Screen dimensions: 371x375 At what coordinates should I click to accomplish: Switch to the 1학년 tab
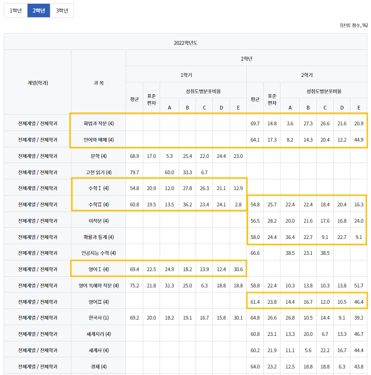coord(15,11)
